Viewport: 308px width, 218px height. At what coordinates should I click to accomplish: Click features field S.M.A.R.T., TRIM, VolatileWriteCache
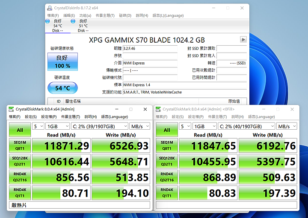(185, 92)
